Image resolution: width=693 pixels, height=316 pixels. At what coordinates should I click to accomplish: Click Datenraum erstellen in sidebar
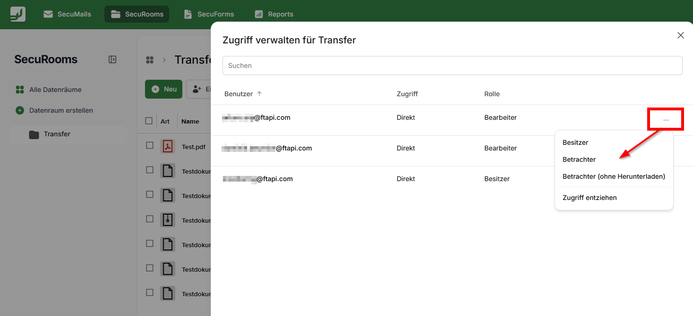tap(54, 110)
